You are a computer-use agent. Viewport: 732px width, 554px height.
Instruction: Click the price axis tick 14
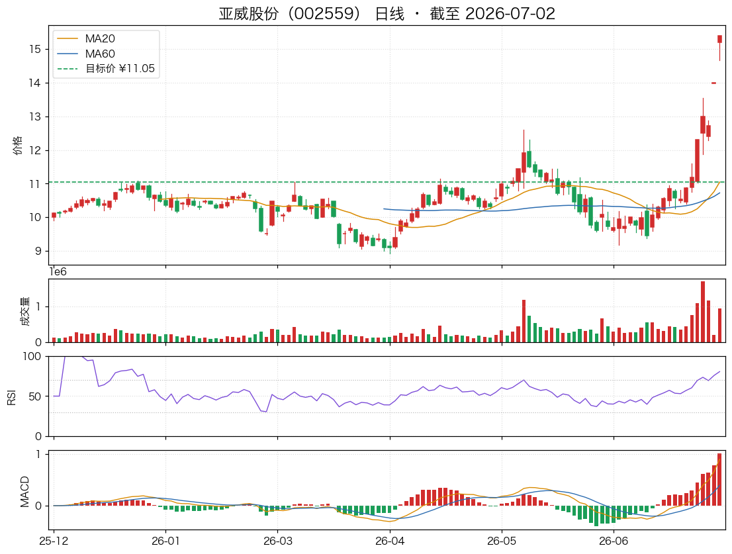[35, 83]
